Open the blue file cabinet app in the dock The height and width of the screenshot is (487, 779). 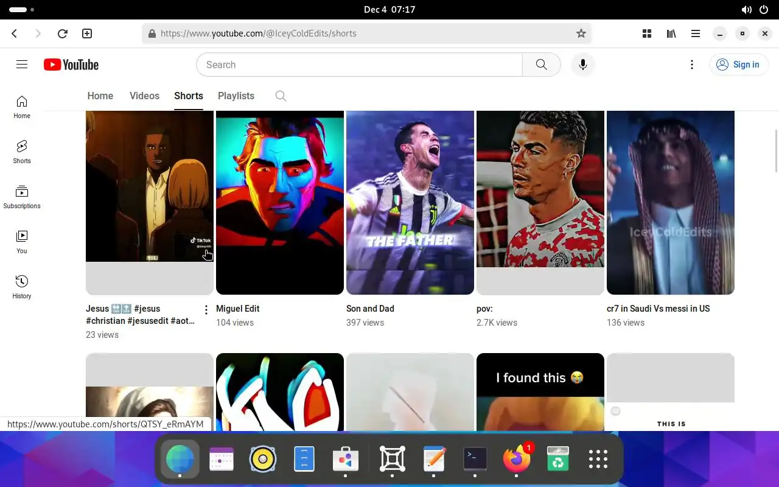pyautogui.click(x=304, y=459)
